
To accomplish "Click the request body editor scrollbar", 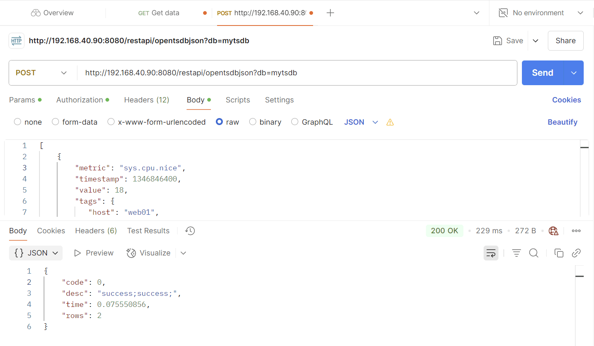I will (x=585, y=178).
